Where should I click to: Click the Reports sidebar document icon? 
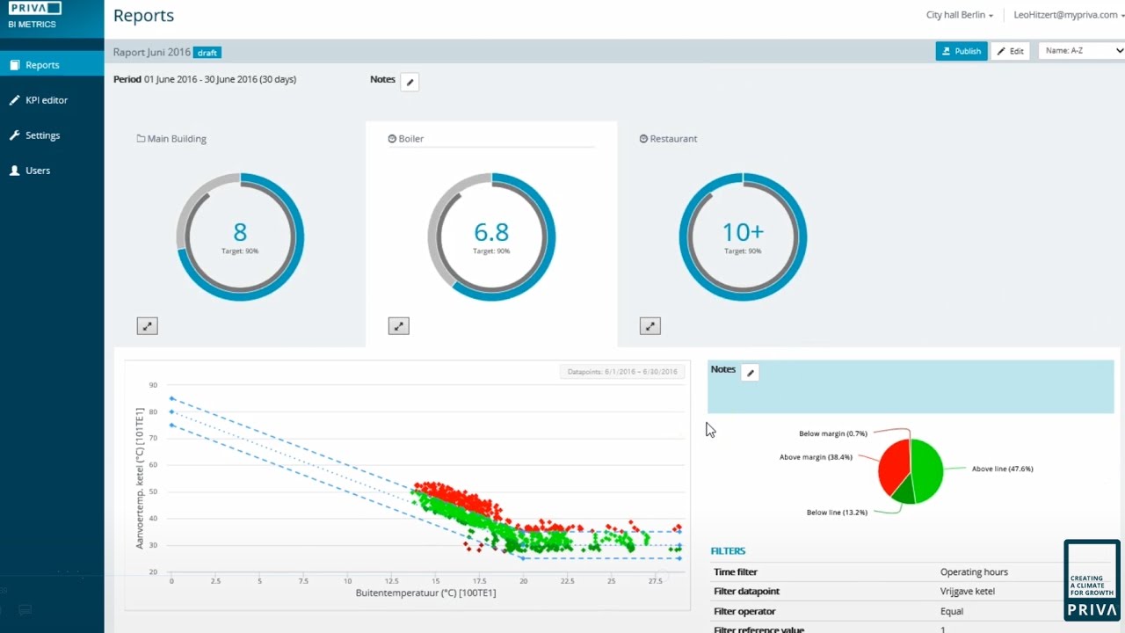click(x=14, y=65)
